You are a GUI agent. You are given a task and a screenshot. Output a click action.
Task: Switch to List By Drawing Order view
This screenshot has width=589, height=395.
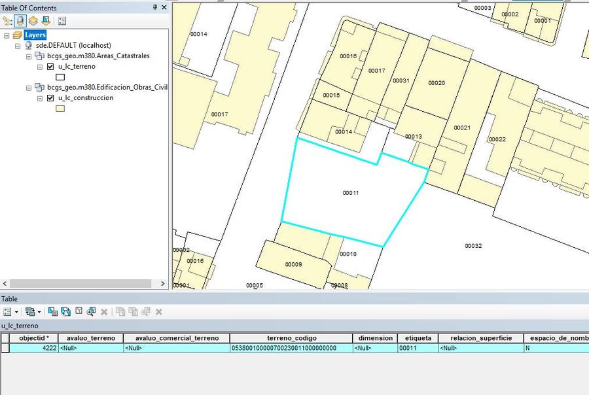7,21
